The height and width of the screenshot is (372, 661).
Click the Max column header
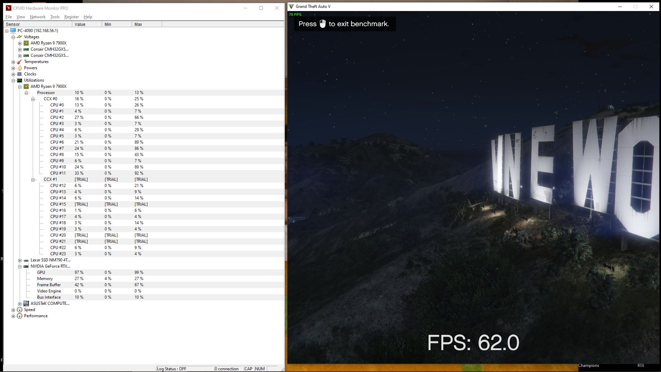click(x=147, y=24)
